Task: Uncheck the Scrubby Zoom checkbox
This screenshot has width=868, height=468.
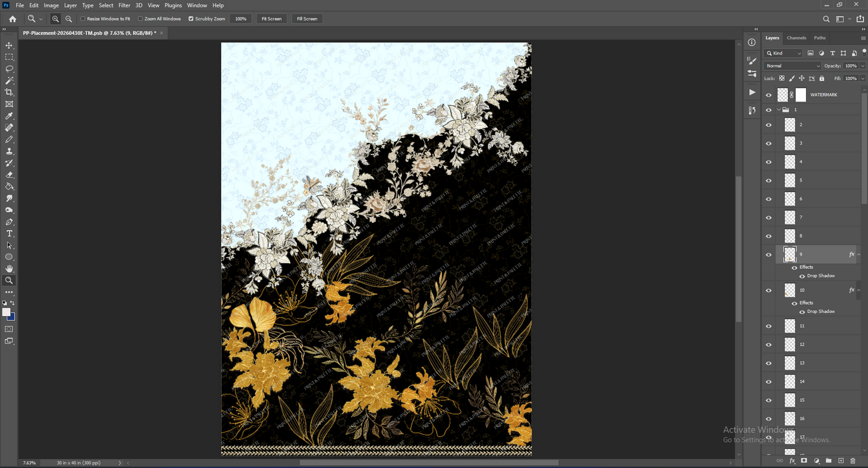Action: click(191, 19)
